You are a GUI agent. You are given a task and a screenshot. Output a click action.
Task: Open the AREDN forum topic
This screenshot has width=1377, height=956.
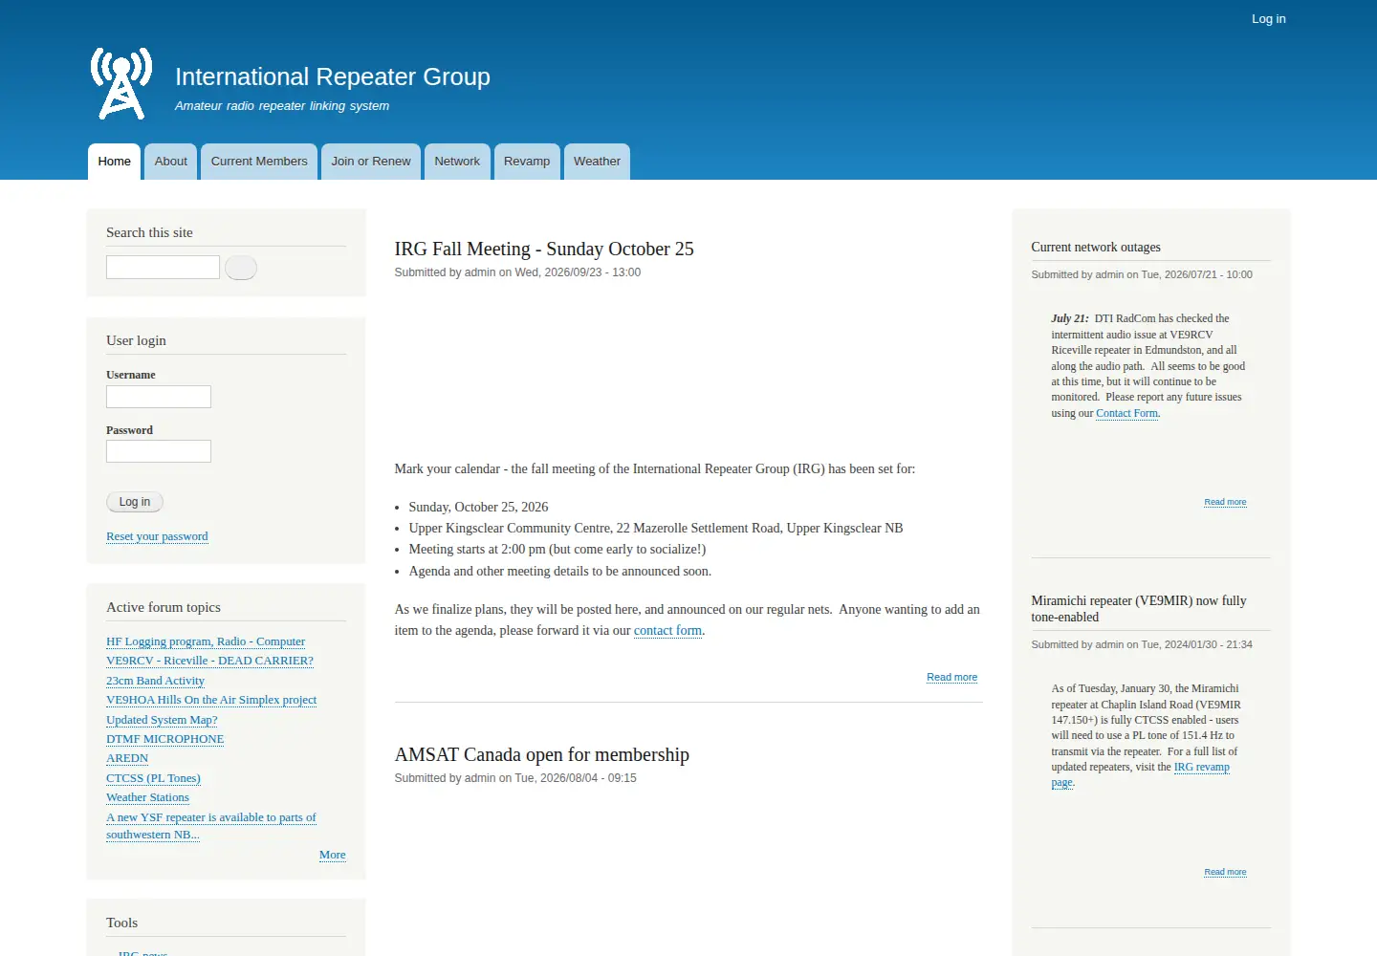click(x=127, y=758)
